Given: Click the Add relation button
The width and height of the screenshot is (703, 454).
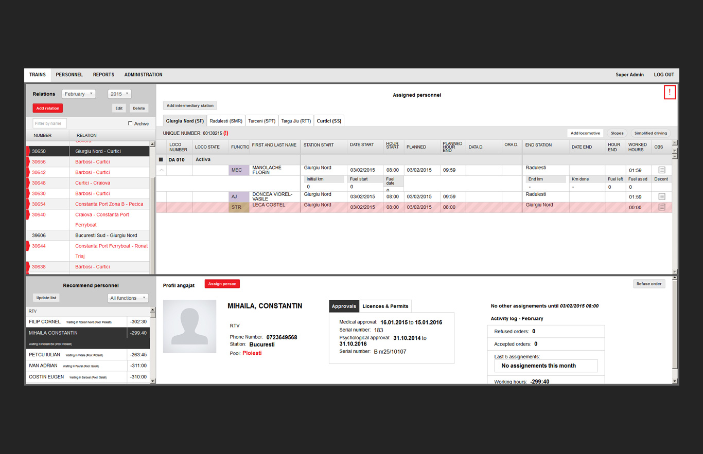Looking at the screenshot, I should [48, 108].
